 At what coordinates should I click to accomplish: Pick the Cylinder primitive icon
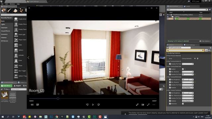16,55
